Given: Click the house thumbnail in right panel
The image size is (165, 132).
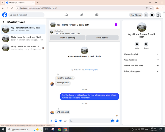Looking at the screenshot, I should point(142,27).
